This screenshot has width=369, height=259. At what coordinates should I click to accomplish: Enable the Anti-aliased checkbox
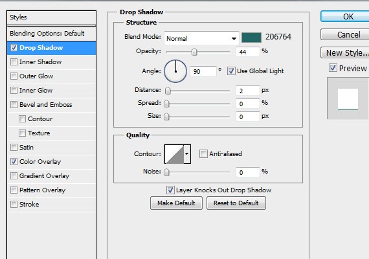[203, 153]
